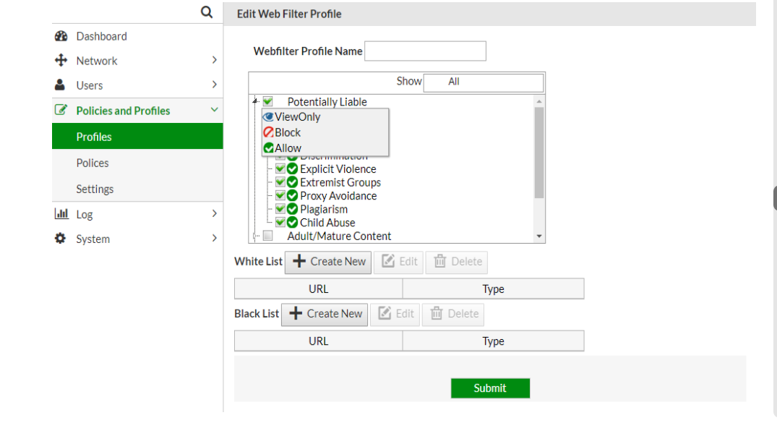777x423 pixels.
Task: Click the Users person icon
Action: [x=60, y=85]
